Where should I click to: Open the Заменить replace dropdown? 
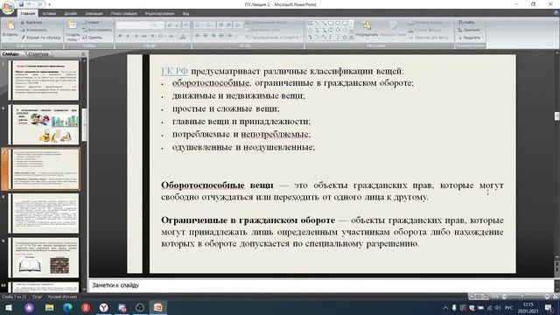point(471,30)
